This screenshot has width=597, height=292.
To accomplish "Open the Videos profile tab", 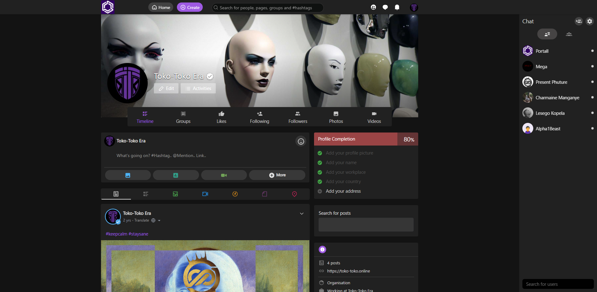I will [x=374, y=117].
